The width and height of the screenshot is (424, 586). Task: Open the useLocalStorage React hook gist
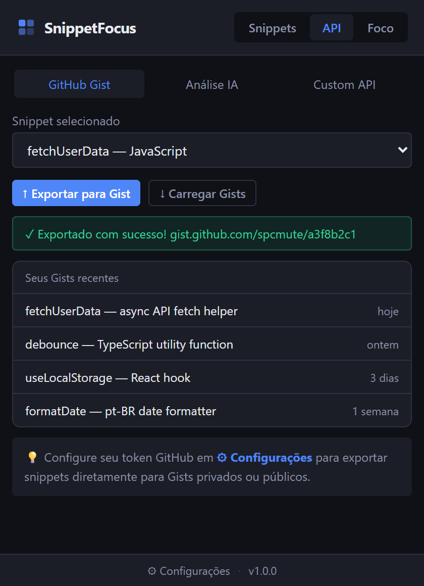212,378
